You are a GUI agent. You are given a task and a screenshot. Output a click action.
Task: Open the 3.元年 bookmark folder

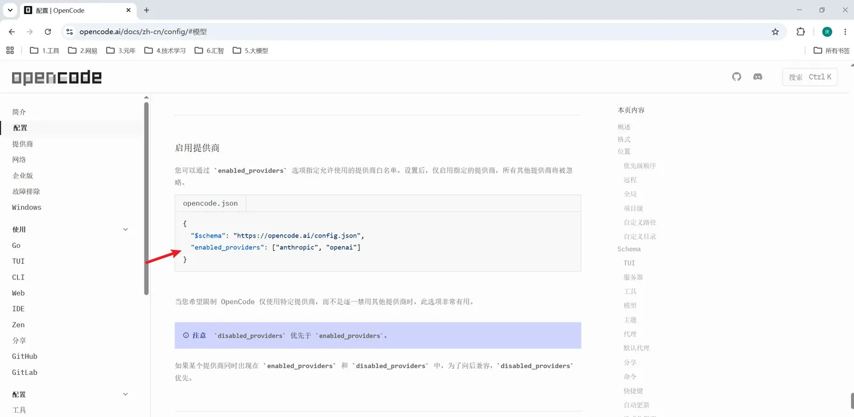(121, 51)
